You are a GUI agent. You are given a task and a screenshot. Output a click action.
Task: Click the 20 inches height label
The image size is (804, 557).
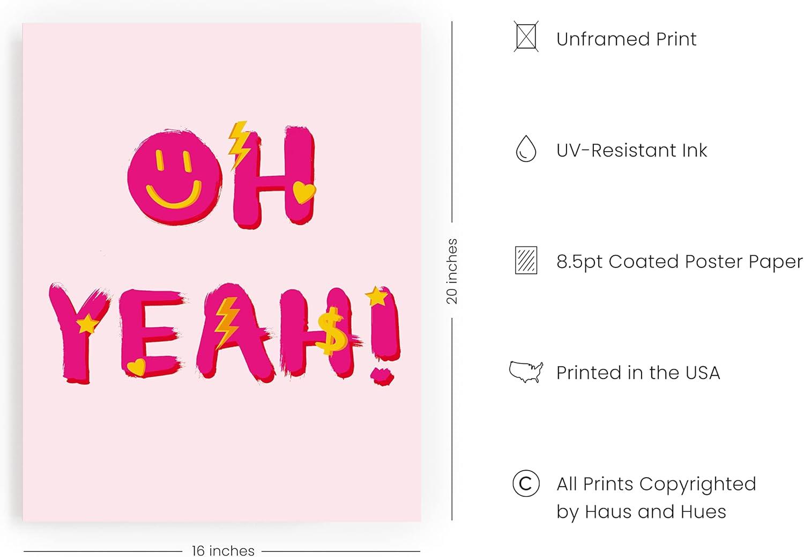tap(452, 271)
